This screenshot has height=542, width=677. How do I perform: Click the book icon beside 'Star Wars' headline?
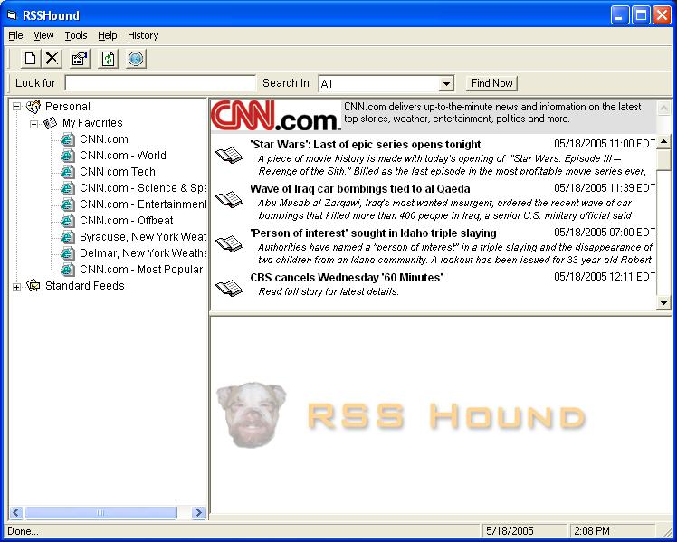coord(229,156)
